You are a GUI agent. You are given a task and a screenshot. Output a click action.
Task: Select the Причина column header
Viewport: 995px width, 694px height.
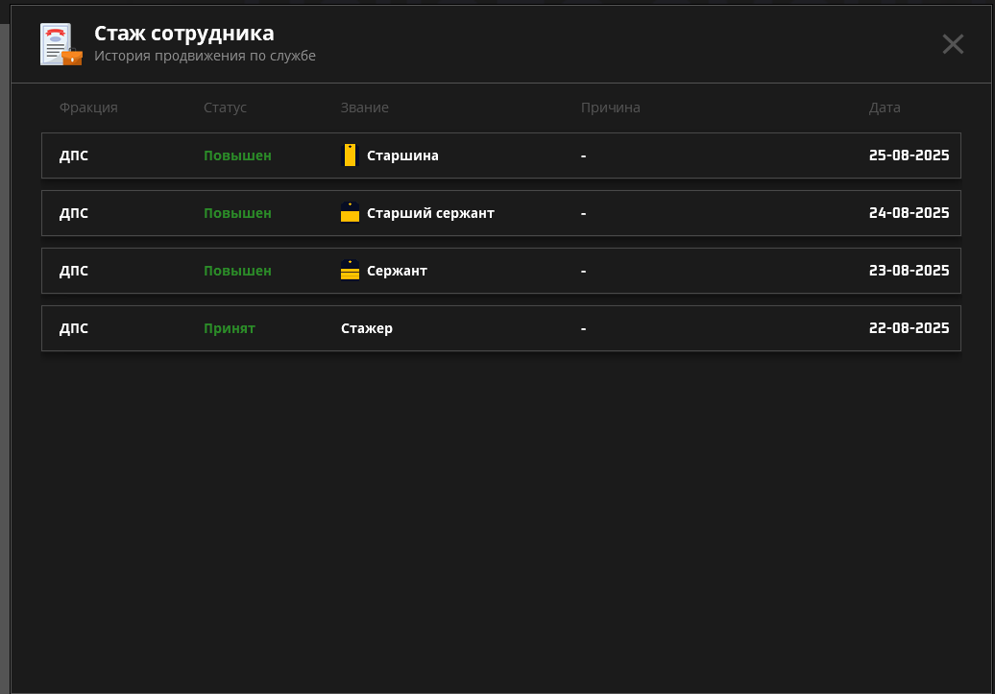coord(610,108)
